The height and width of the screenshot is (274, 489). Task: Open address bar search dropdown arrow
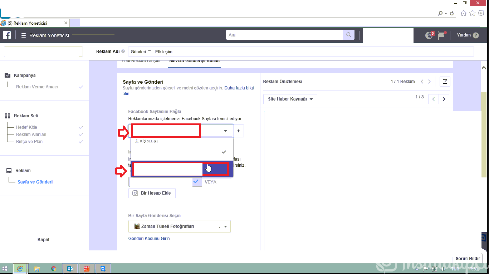tap(446, 14)
